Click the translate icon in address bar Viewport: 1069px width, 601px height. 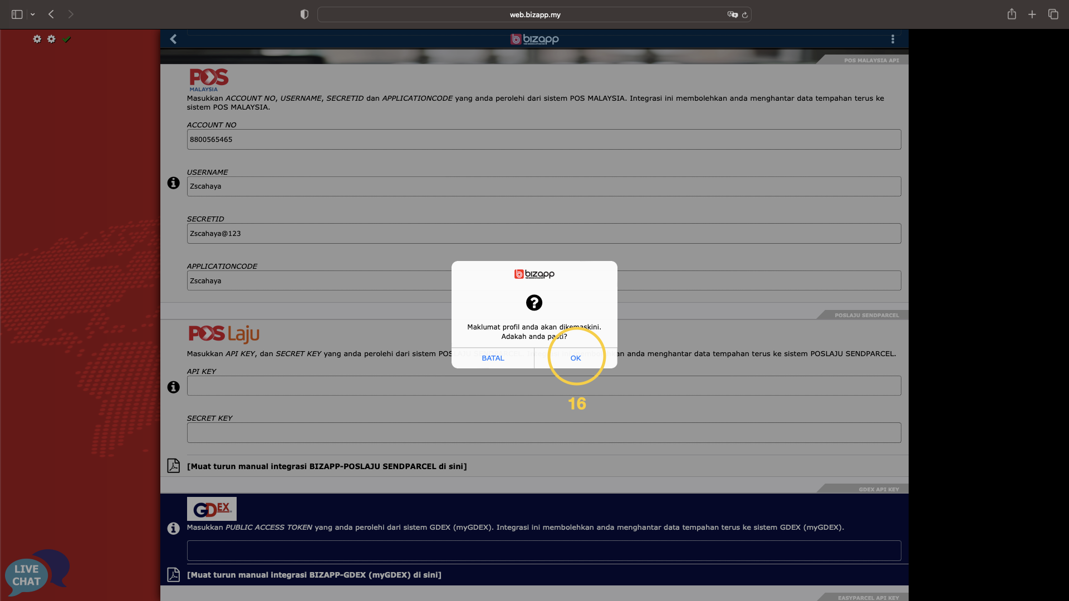click(732, 14)
